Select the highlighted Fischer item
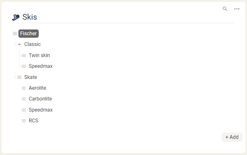Image resolution: width=247 pixels, height=155 pixels. click(29, 34)
